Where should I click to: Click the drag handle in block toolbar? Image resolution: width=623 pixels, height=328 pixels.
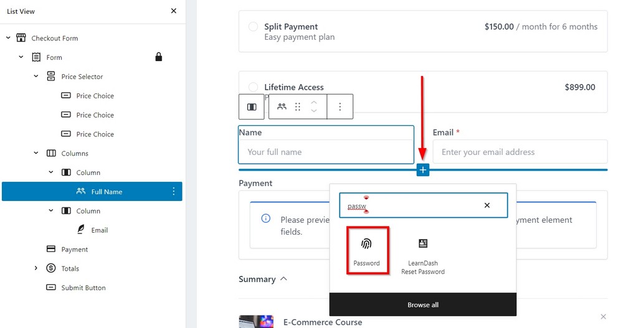pyautogui.click(x=298, y=106)
